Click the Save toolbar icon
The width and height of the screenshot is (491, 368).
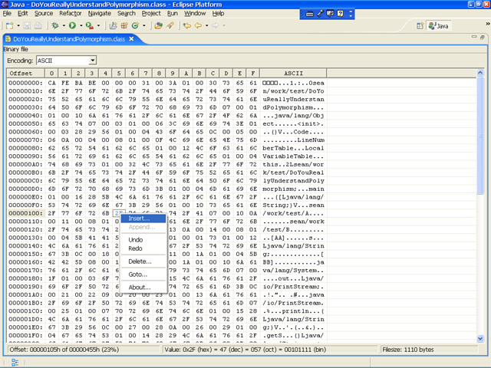pyautogui.click(x=27, y=25)
